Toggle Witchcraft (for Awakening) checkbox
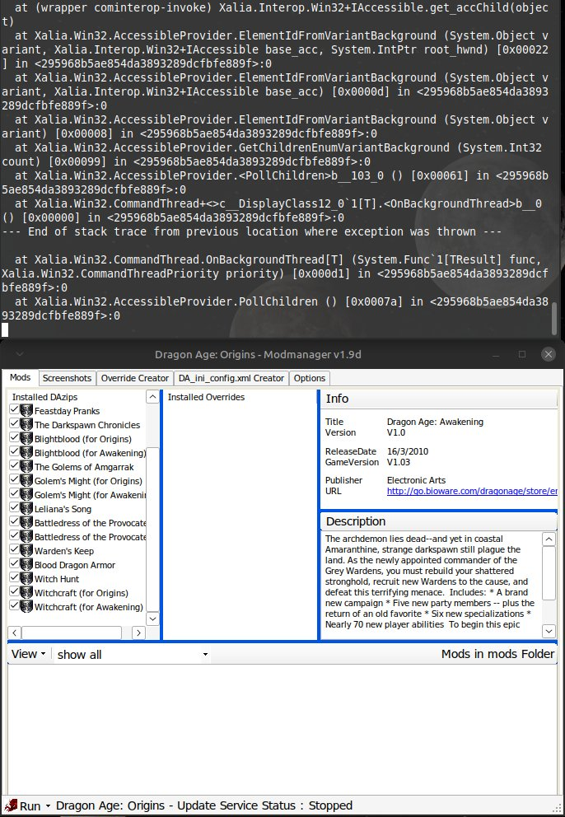 tap(14, 606)
